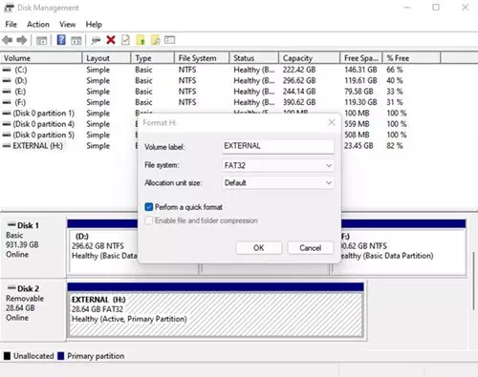Toggle Perform a quick format checkbox

coord(149,207)
